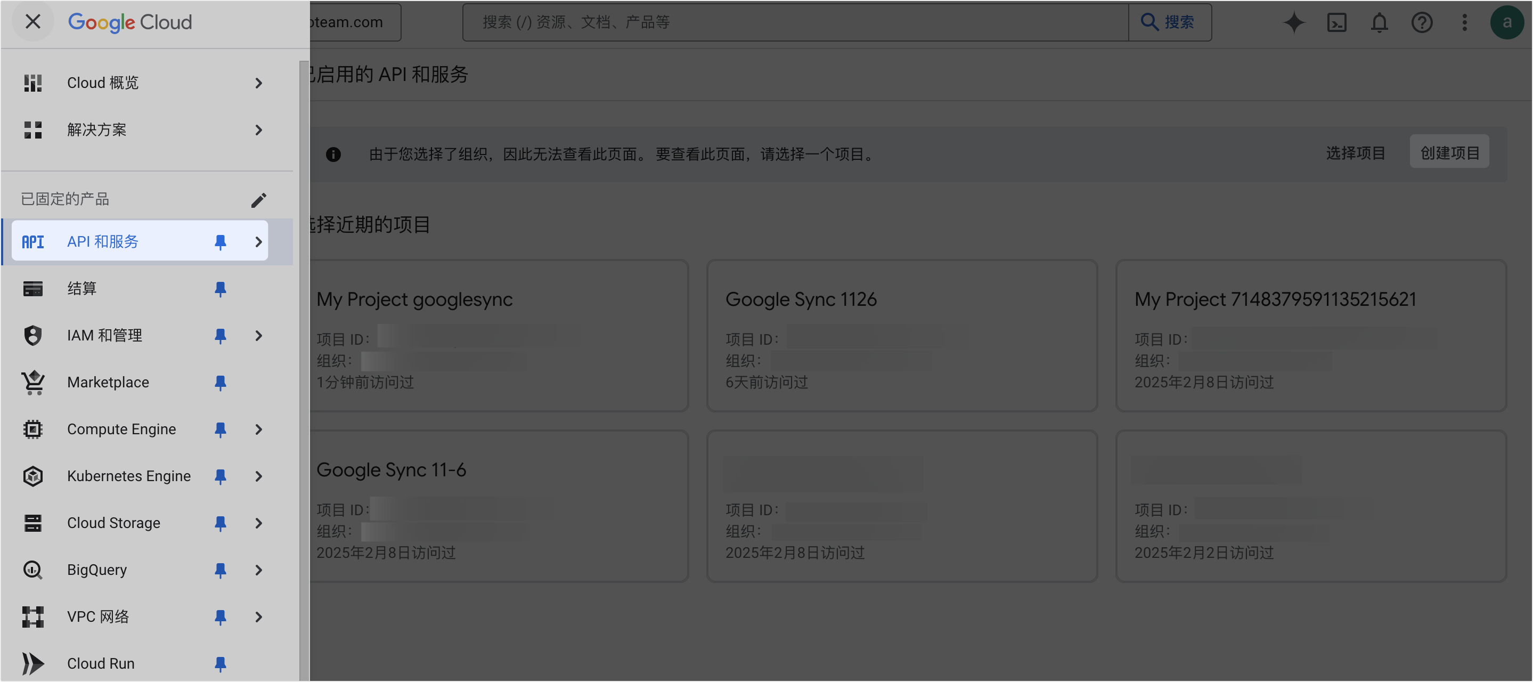Expand the VPC 网络 submenu chevron

click(x=258, y=617)
